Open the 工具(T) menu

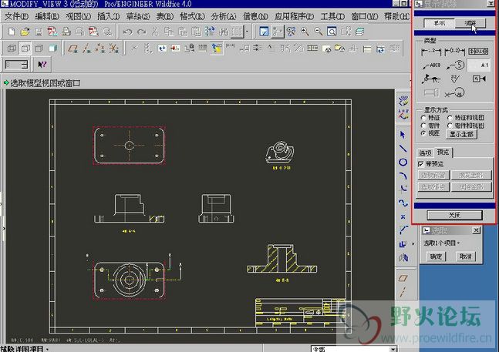point(332,16)
